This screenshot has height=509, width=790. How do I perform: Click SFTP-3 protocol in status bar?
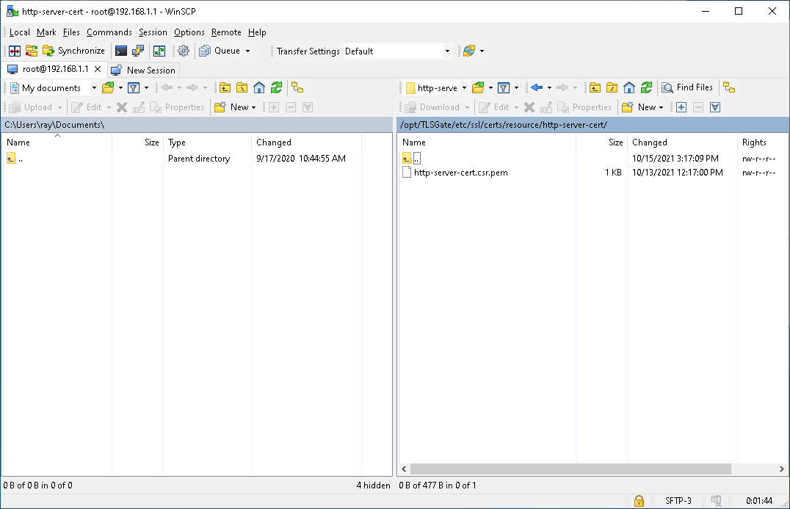pyautogui.click(x=678, y=500)
